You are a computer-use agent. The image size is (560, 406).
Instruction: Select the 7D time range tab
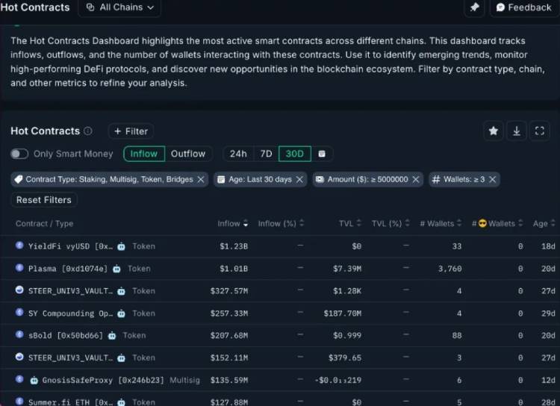(266, 154)
